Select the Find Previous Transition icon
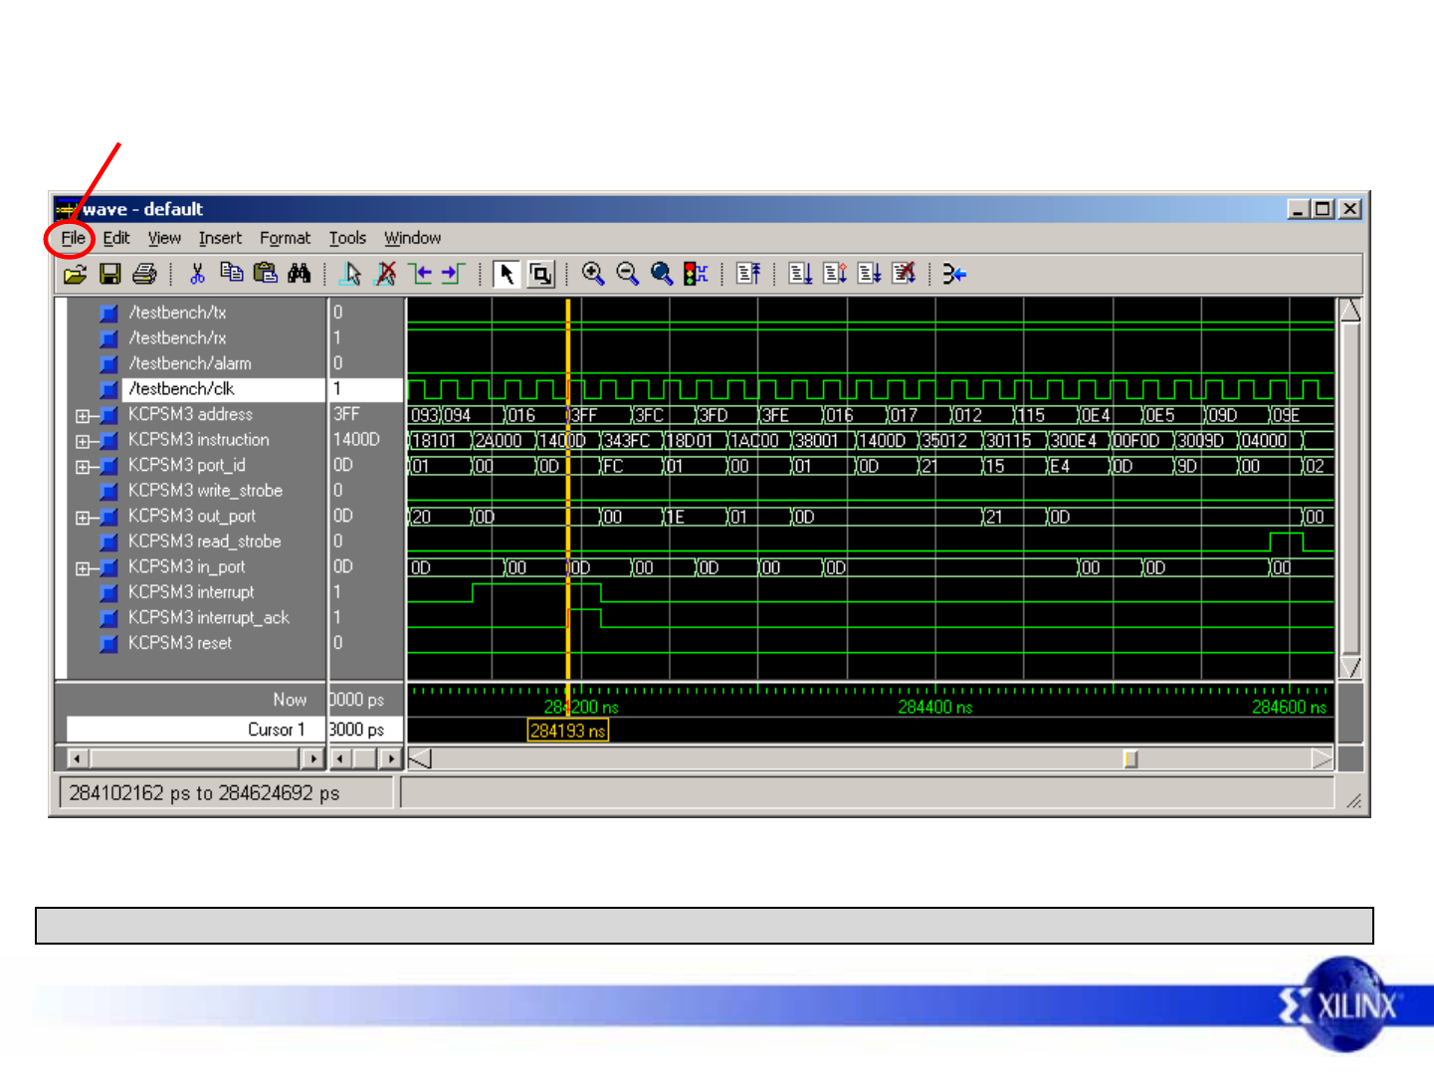The image size is (1434, 1075). coord(421,274)
